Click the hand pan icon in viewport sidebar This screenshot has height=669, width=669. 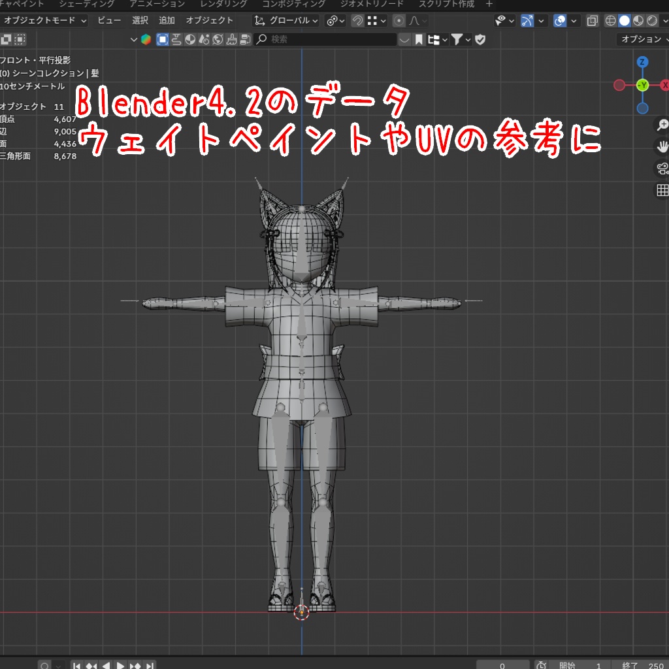tap(662, 146)
